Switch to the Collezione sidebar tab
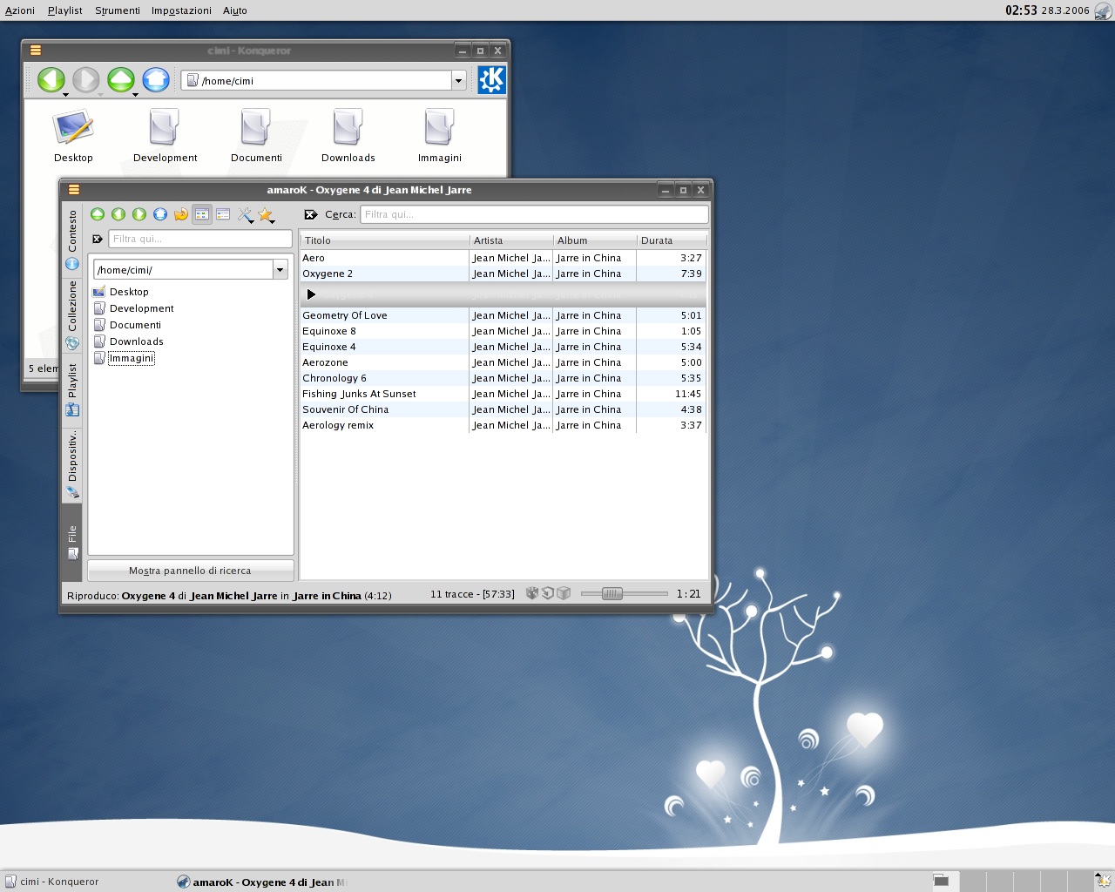Image resolution: width=1115 pixels, height=892 pixels. tap(72, 315)
